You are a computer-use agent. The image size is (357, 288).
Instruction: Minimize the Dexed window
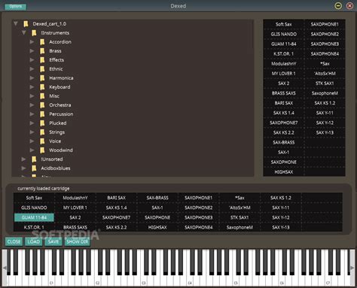[x=338, y=6]
